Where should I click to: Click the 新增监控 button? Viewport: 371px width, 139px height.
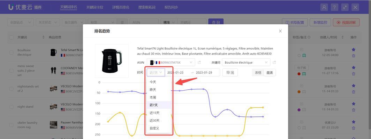pos(320,23)
